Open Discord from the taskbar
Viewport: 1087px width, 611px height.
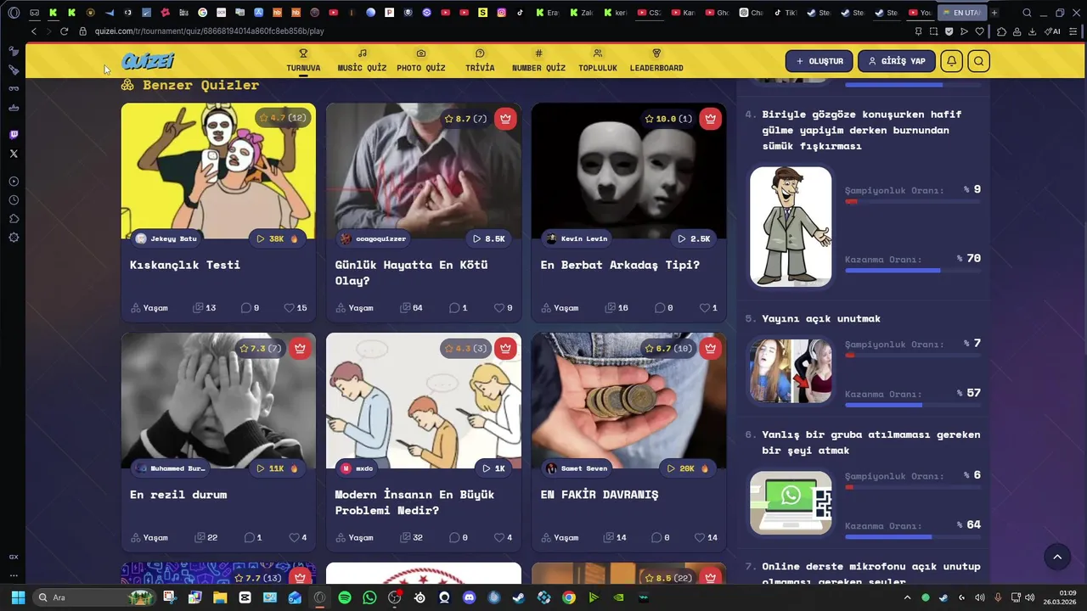tap(469, 597)
